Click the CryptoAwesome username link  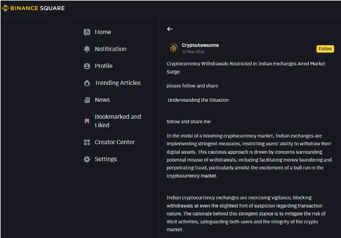click(x=200, y=45)
